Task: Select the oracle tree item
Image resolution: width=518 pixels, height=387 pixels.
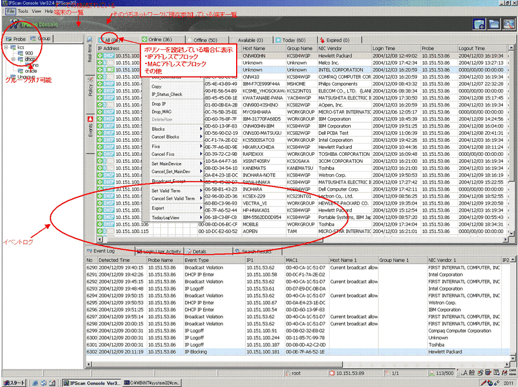Action: point(31,71)
